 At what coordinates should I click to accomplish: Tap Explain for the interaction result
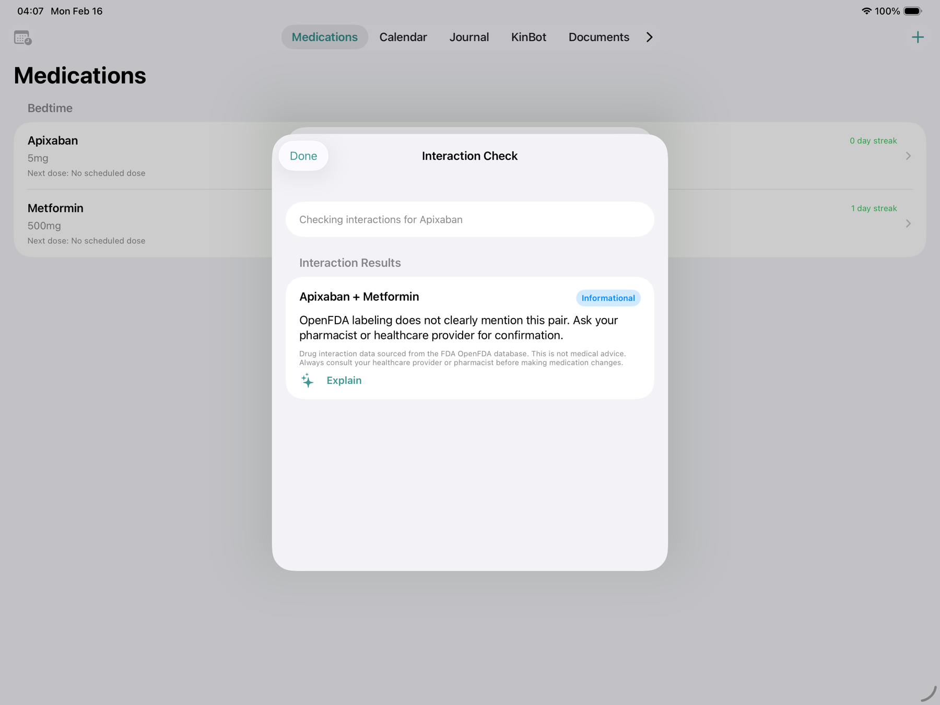tap(344, 380)
